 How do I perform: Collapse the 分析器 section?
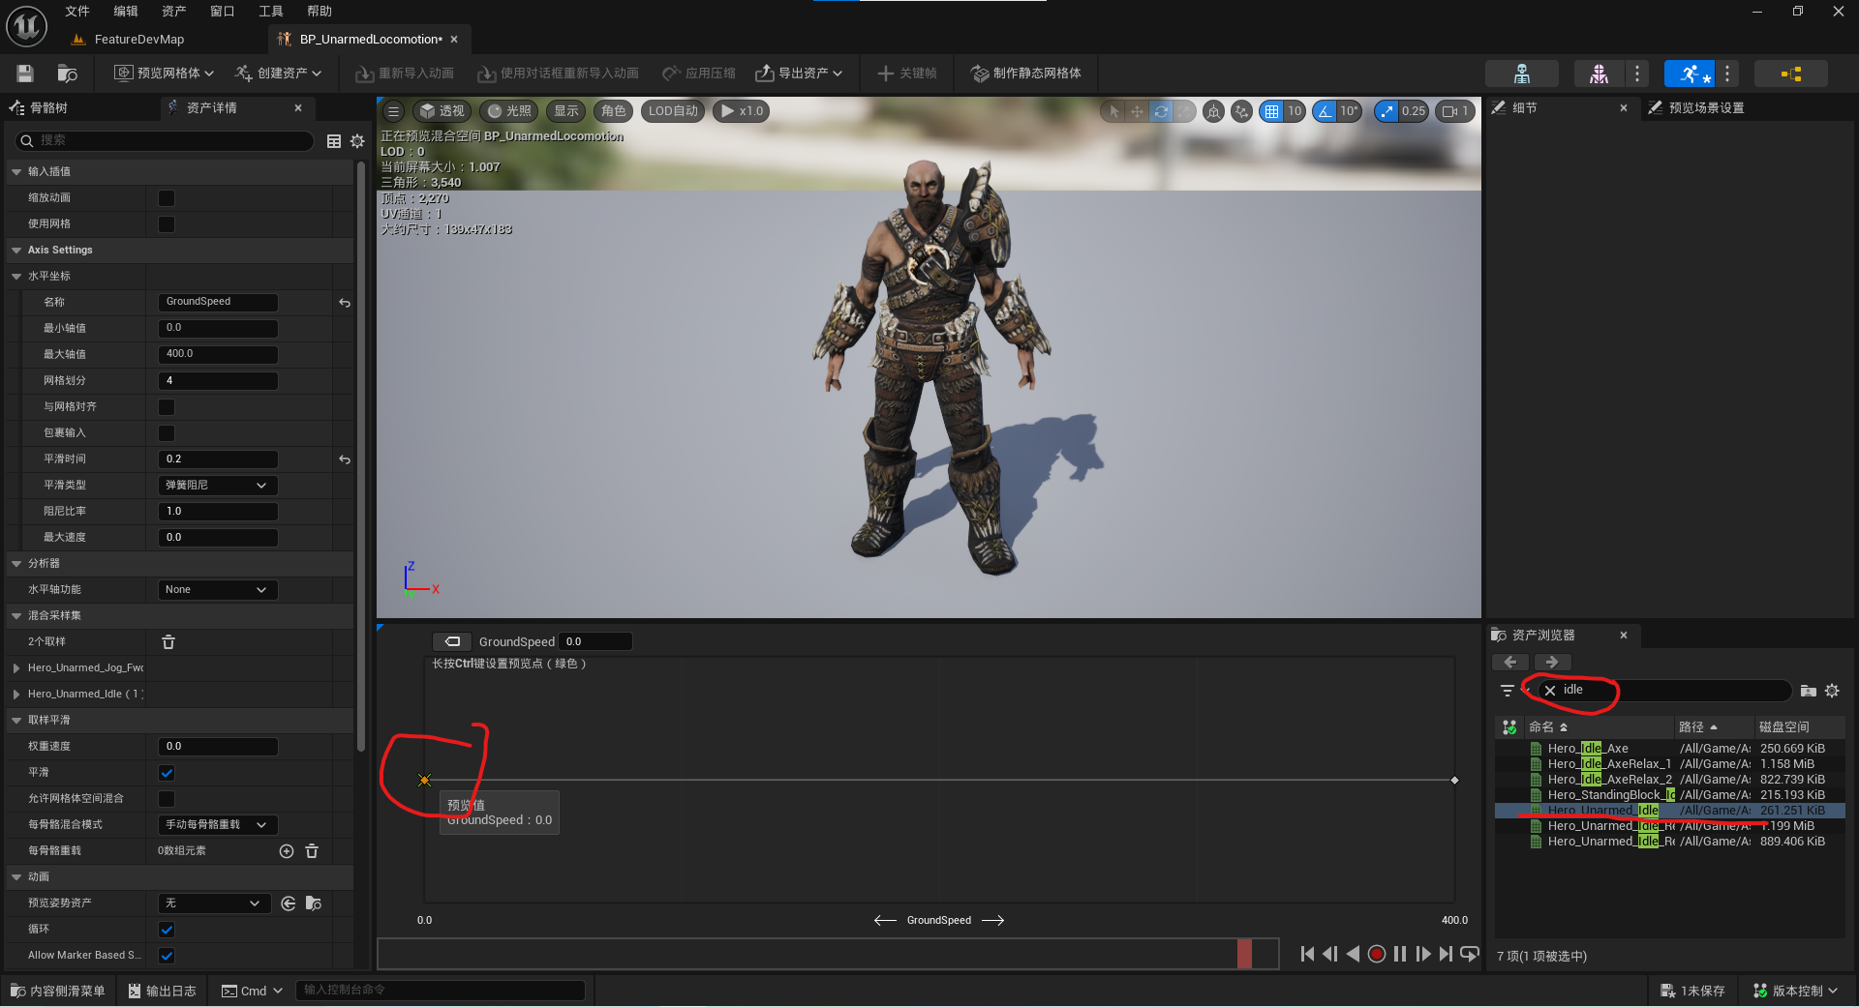[16, 564]
